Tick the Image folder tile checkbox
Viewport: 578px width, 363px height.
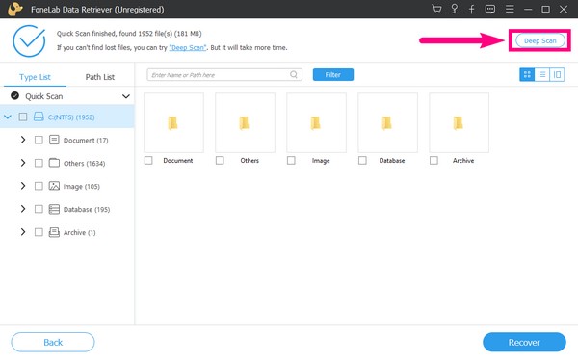pyautogui.click(x=291, y=160)
